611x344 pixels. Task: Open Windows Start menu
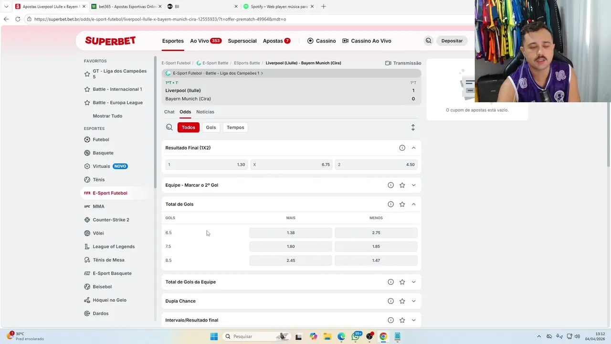point(214,336)
